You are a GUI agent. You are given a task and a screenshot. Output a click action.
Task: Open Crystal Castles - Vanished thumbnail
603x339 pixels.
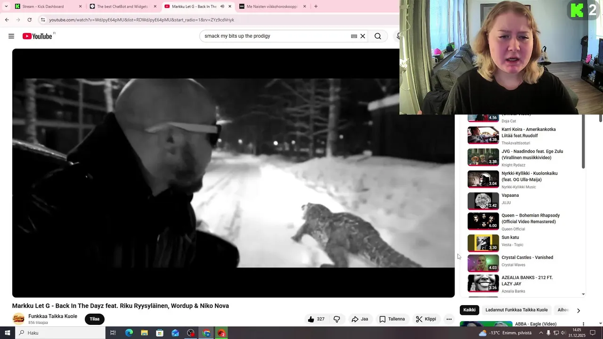click(483, 263)
